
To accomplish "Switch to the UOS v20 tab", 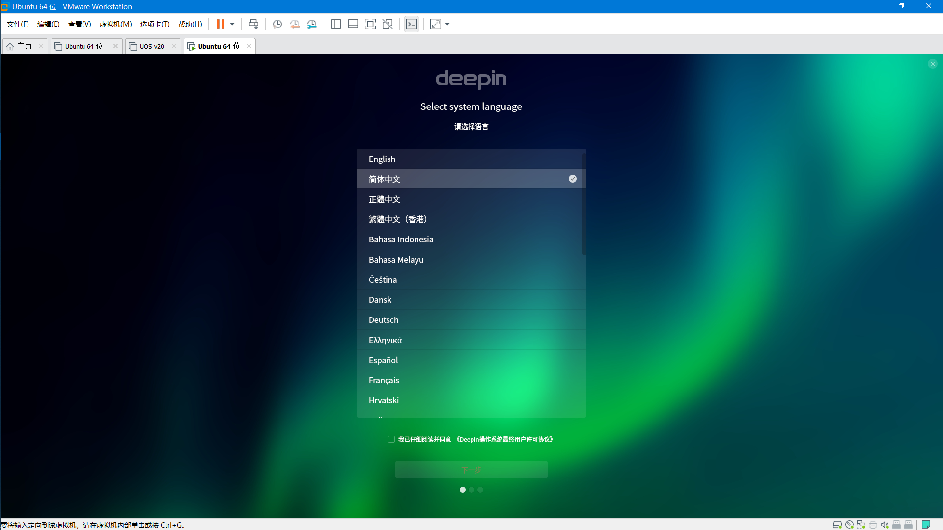I will click(x=152, y=46).
